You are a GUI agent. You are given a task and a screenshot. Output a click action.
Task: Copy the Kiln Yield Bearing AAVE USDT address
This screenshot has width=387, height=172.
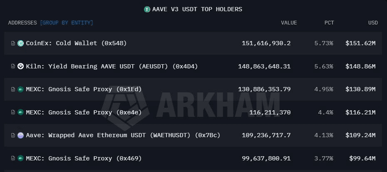click(x=13, y=66)
